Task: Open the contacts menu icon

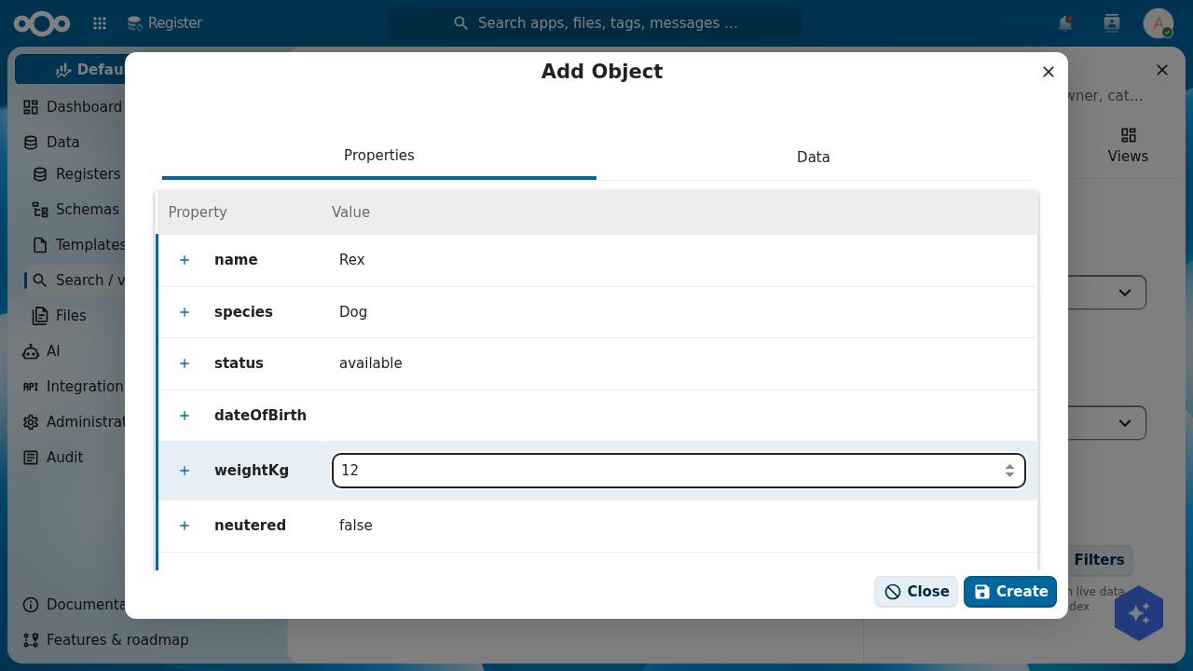Action: (x=1111, y=23)
